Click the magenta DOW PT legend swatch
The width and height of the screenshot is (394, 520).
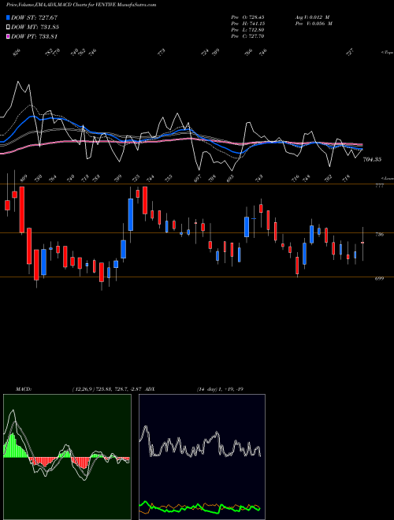pos(8,36)
